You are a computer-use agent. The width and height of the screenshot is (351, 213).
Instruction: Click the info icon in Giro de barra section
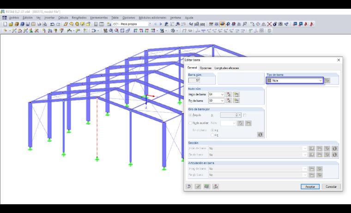(260, 134)
